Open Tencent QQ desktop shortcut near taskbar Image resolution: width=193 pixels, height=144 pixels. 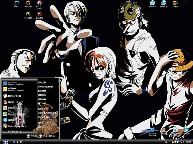click(164, 131)
